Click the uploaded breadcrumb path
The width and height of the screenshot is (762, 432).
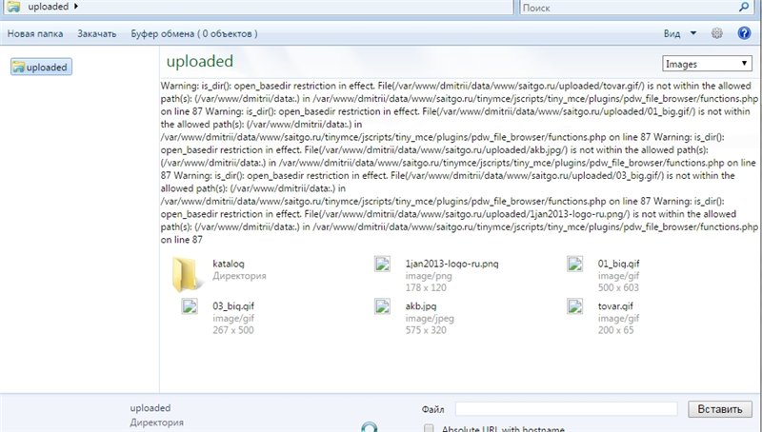point(49,7)
